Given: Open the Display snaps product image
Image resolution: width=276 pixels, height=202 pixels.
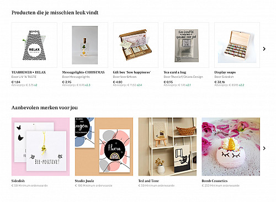Looking at the screenshot, I should click(x=237, y=45).
